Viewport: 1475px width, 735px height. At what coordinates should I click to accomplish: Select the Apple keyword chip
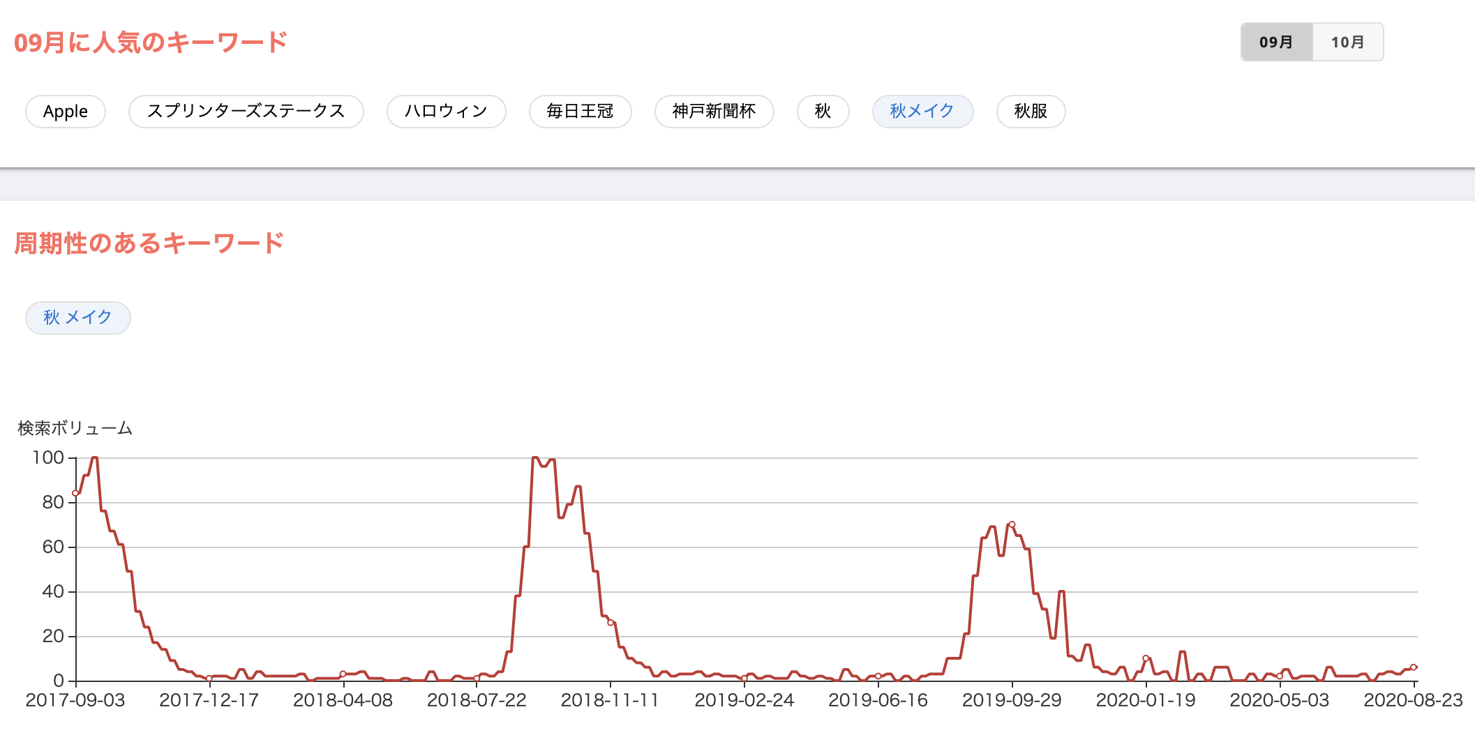(66, 112)
